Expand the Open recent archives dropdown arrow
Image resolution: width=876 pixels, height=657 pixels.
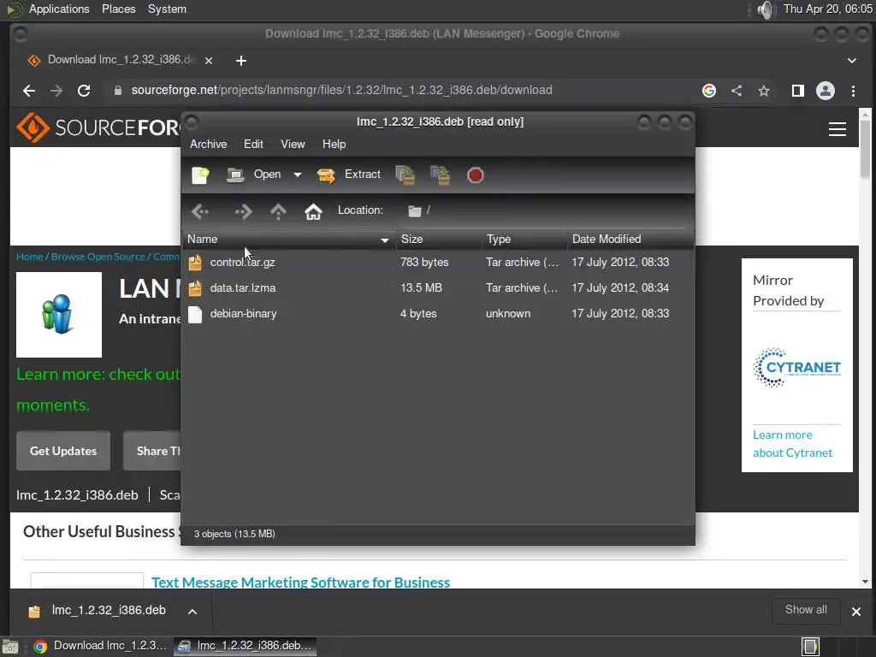pyautogui.click(x=298, y=175)
